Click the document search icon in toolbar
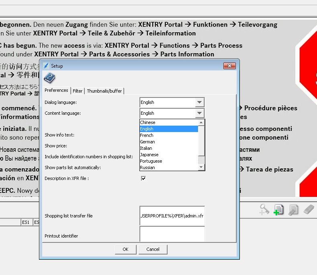 click(293, 210)
